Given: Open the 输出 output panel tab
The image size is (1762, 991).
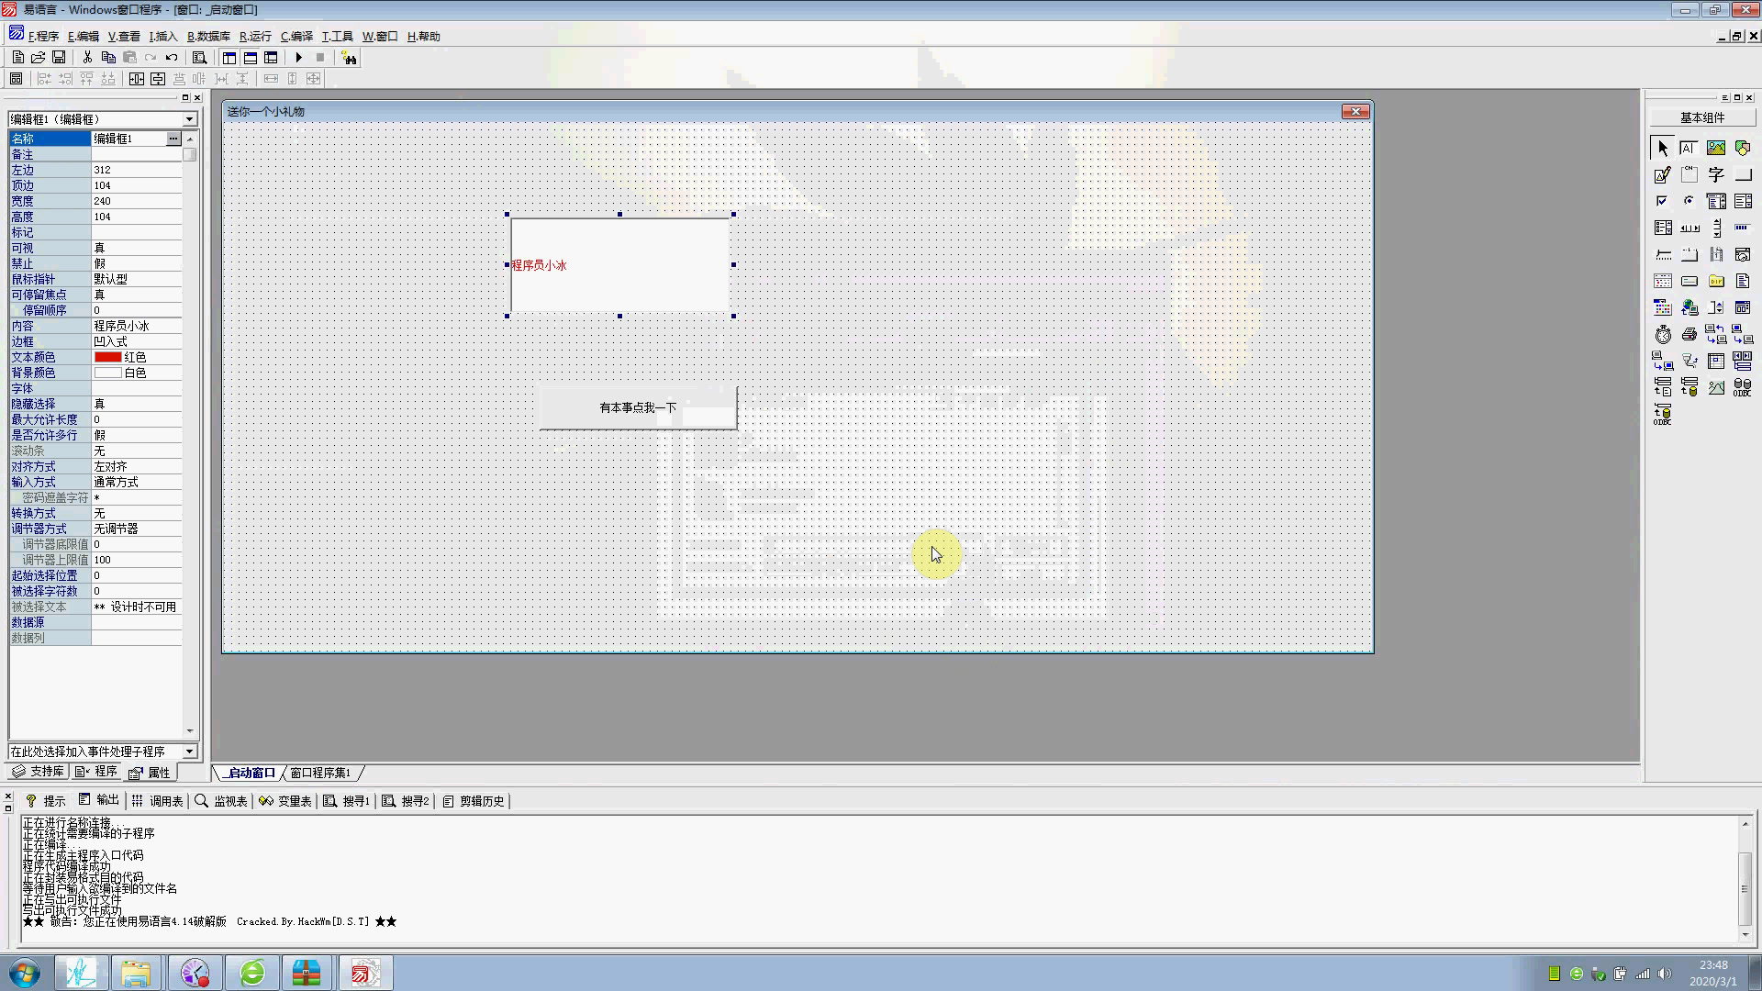Looking at the screenshot, I should click(x=99, y=800).
